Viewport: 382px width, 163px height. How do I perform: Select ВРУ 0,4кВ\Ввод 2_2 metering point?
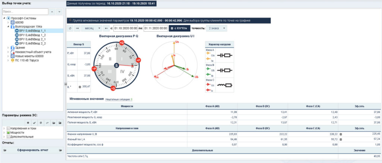point(33,43)
